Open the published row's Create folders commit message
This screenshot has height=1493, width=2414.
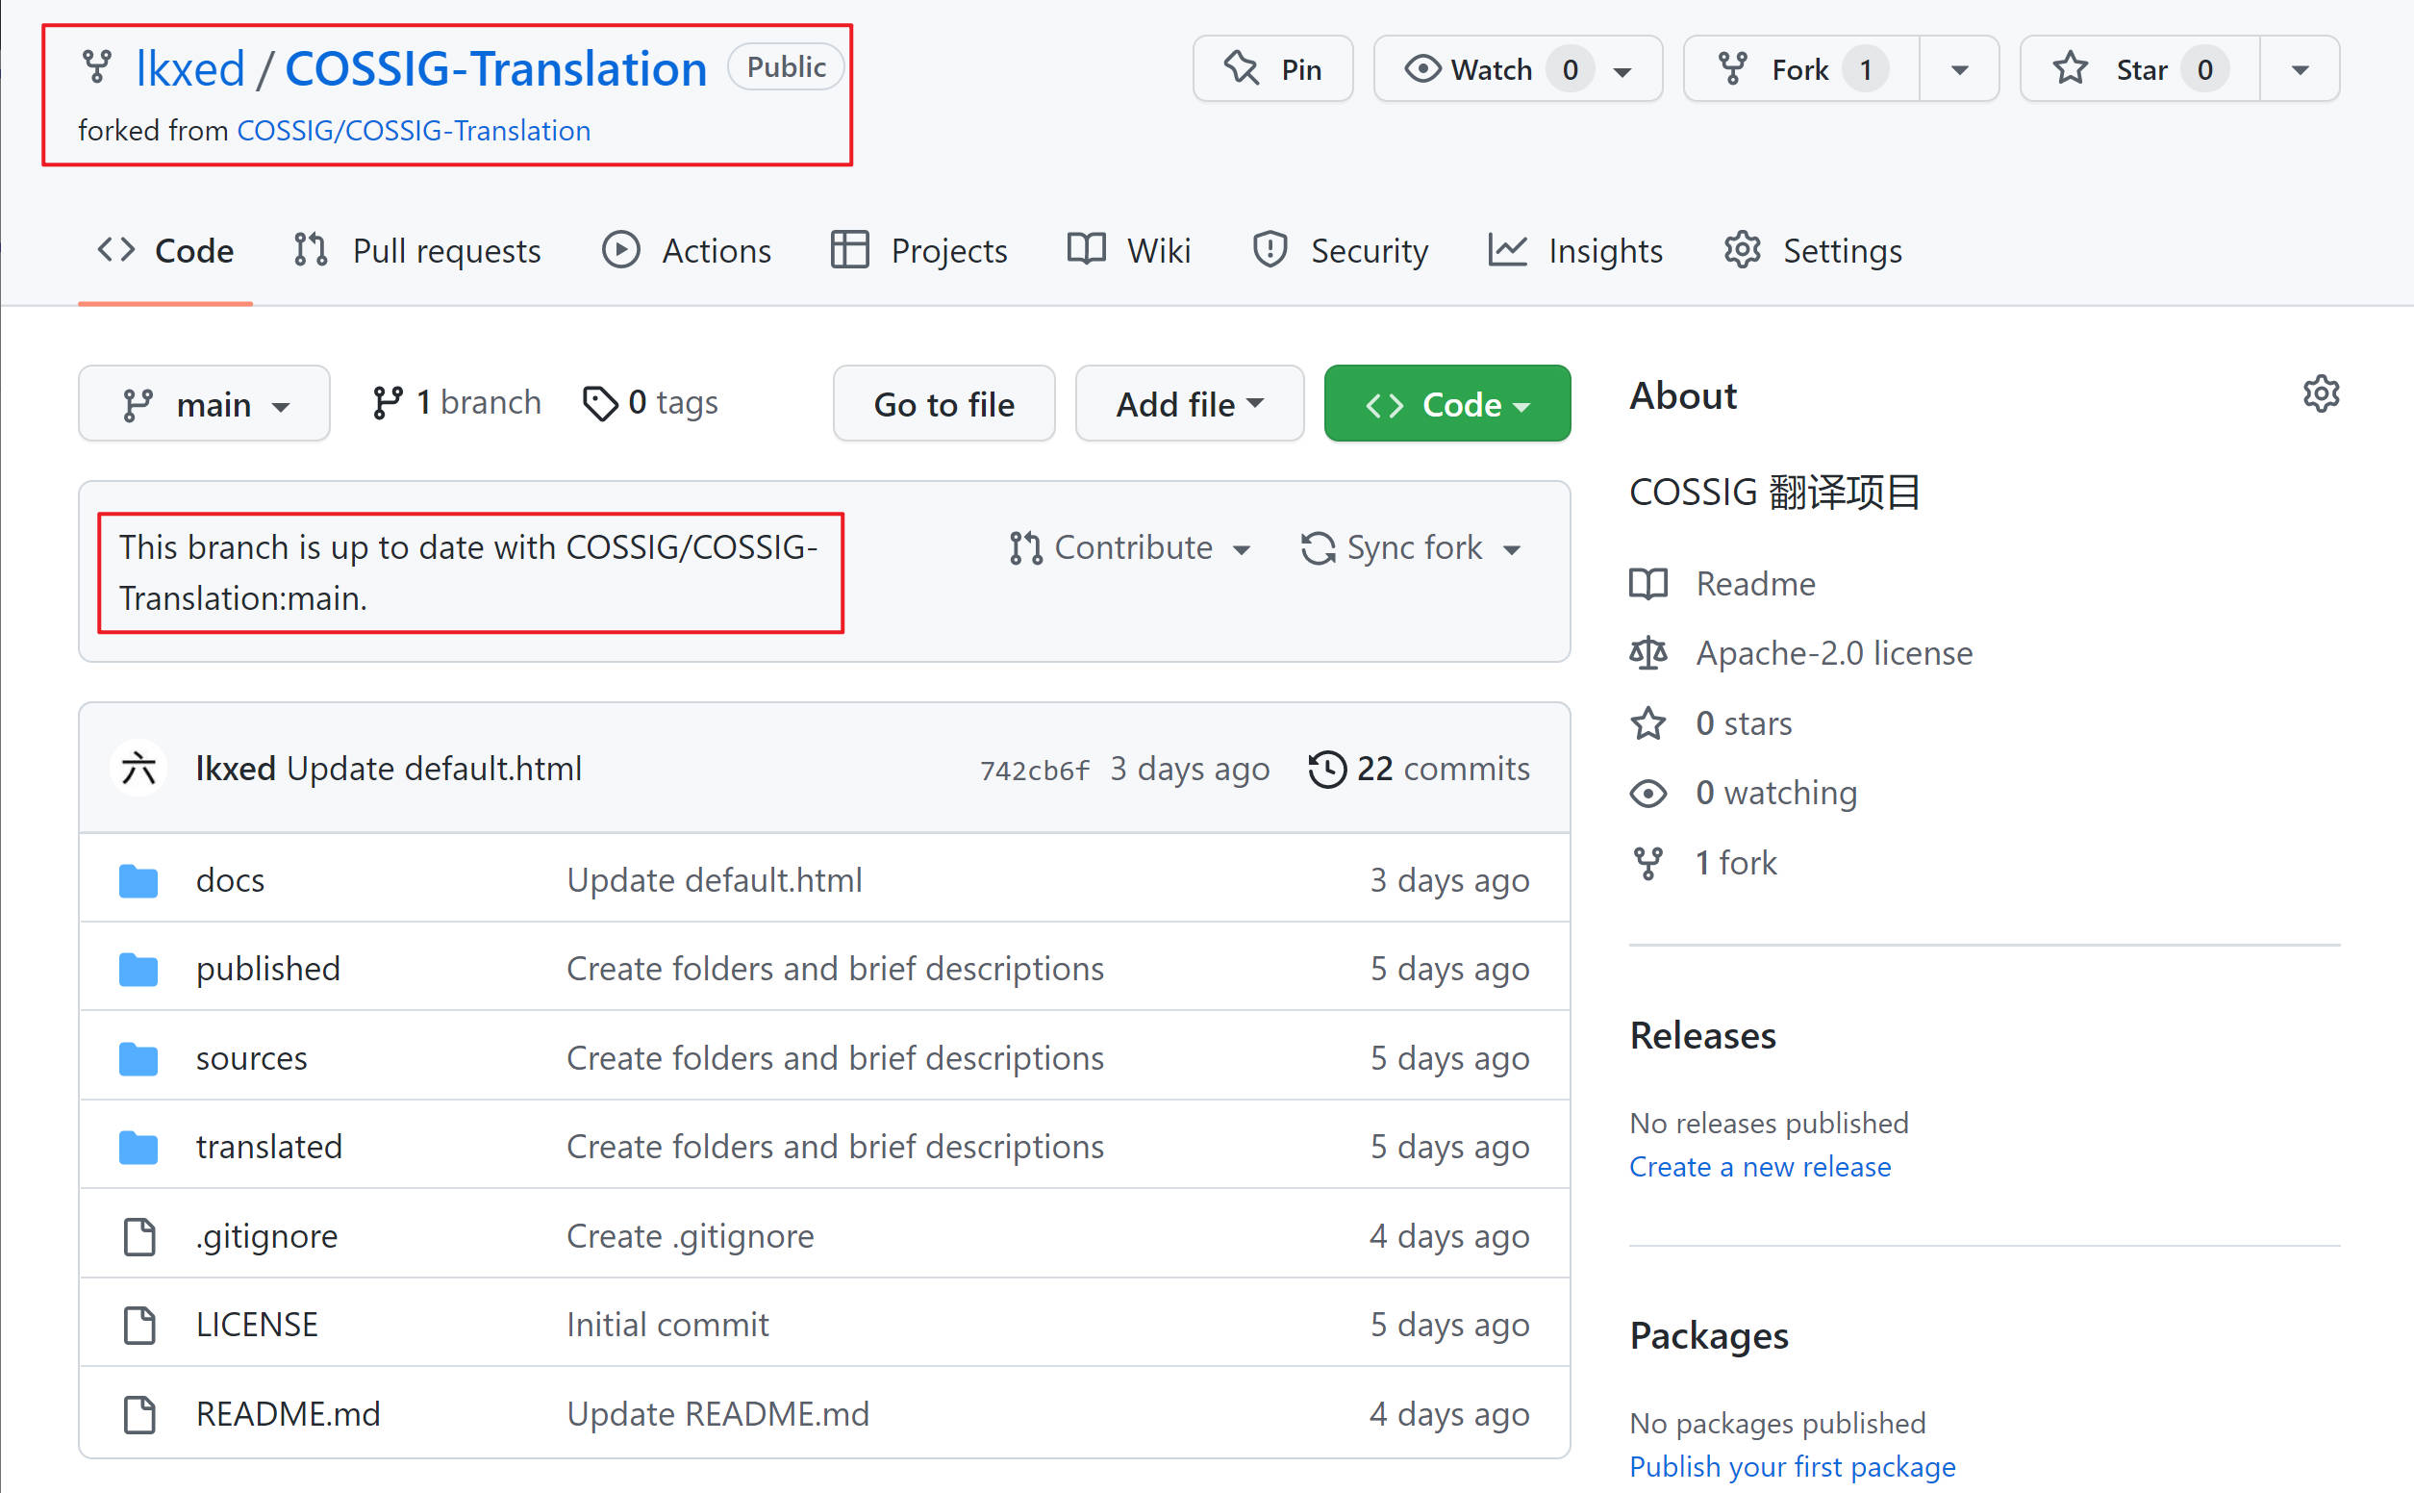point(835,969)
